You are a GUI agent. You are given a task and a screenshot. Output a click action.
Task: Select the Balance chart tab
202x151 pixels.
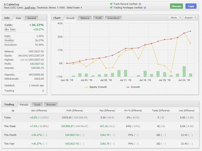point(85,18)
